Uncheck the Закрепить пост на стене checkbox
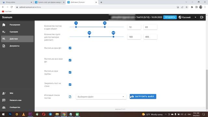This screenshot has width=208, height=117. coord(70,84)
